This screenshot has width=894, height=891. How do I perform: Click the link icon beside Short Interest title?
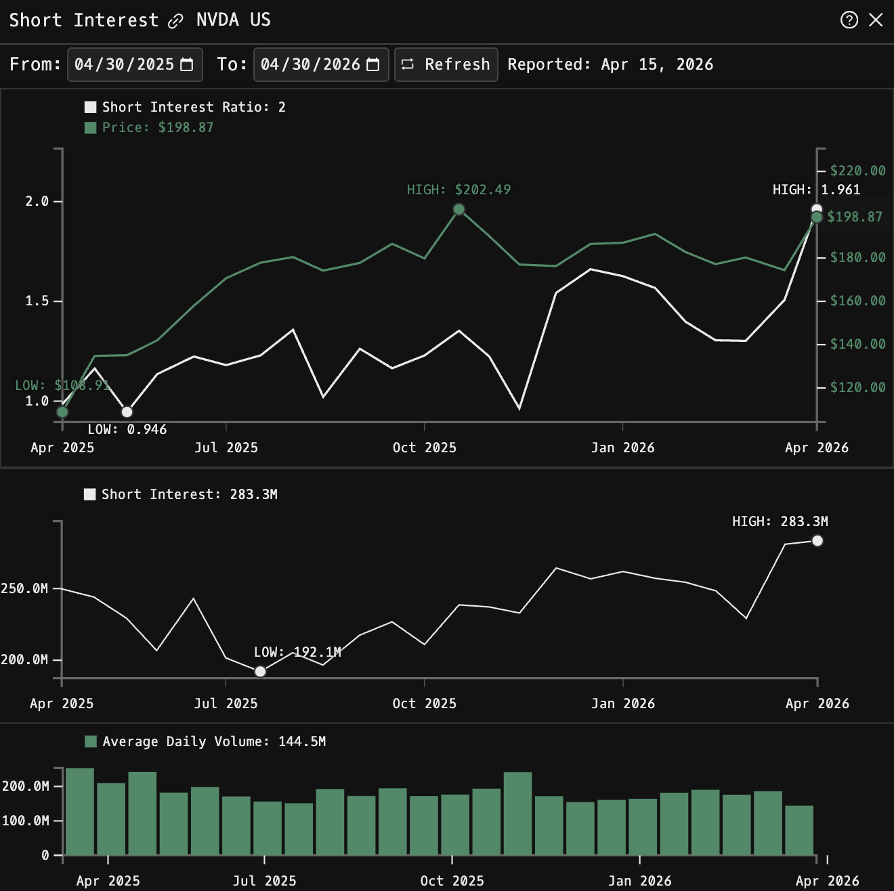(175, 21)
